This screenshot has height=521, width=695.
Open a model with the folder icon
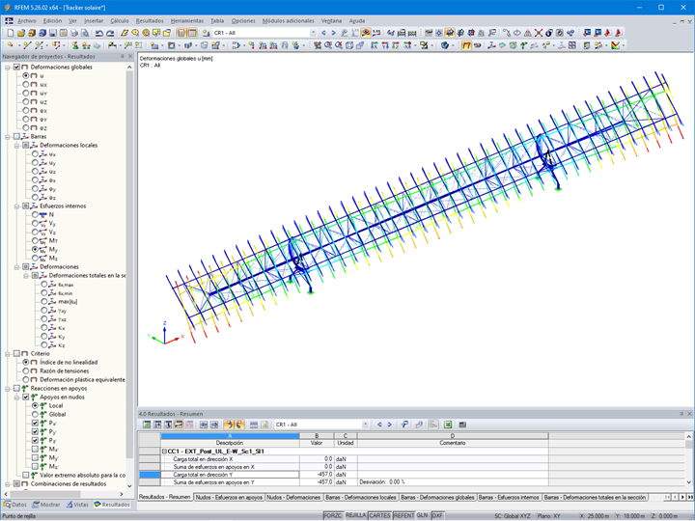(21, 33)
